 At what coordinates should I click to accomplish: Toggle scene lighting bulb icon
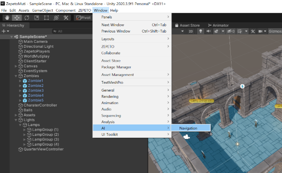point(201,31)
